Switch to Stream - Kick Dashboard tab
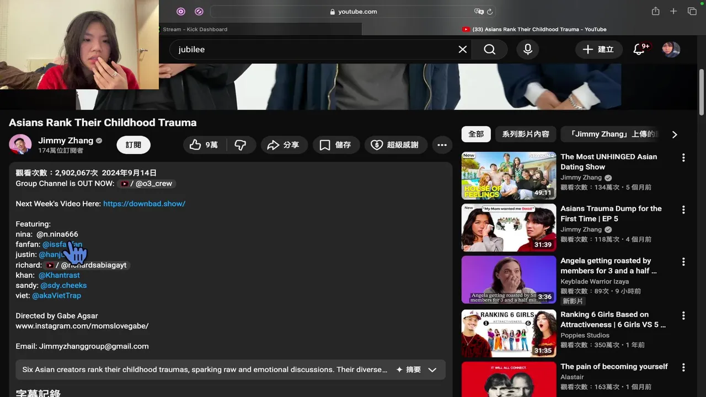 click(x=195, y=29)
